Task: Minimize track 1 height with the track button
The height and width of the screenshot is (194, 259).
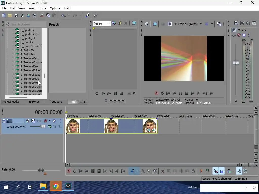Action: point(3,121)
